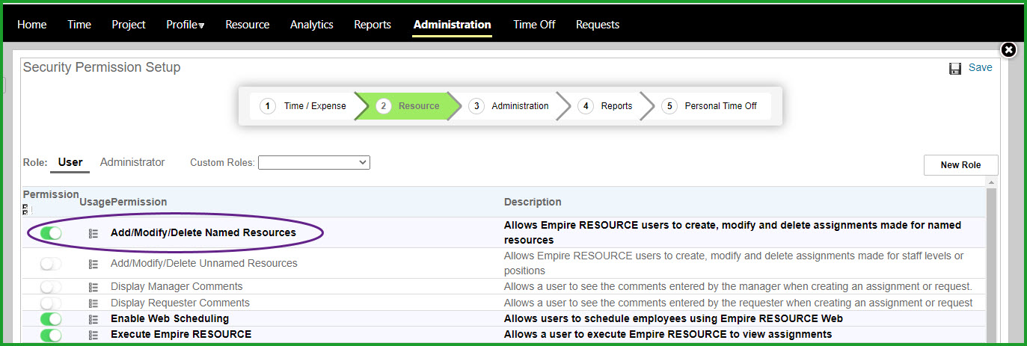Switch to the Administrator role tab
This screenshot has width=1027, height=346.
click(132, 162)
